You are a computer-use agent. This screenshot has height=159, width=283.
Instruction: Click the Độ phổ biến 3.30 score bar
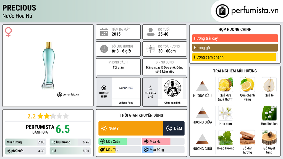tap(25, 151)
